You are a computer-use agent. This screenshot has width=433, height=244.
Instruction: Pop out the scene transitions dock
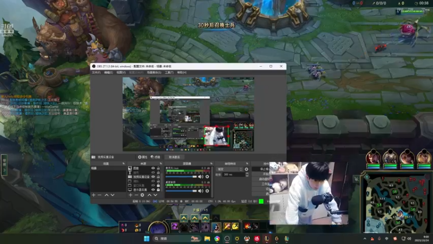pyautogui.click(x=247, y=164)
